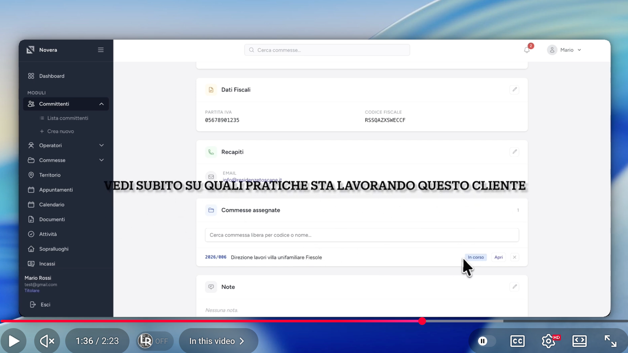Select Crea nuovo submenu item
This screenshot has height=353, width=628.
tap(61, 131)
